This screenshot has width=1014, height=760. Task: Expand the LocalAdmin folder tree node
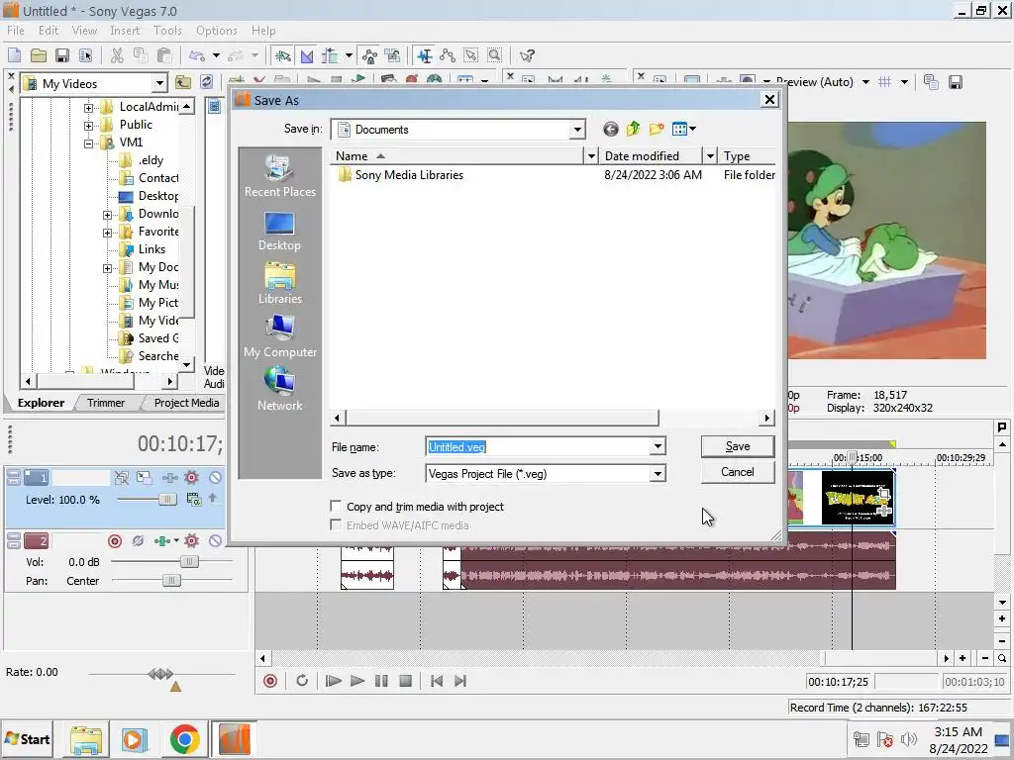(x=88, y=107)
